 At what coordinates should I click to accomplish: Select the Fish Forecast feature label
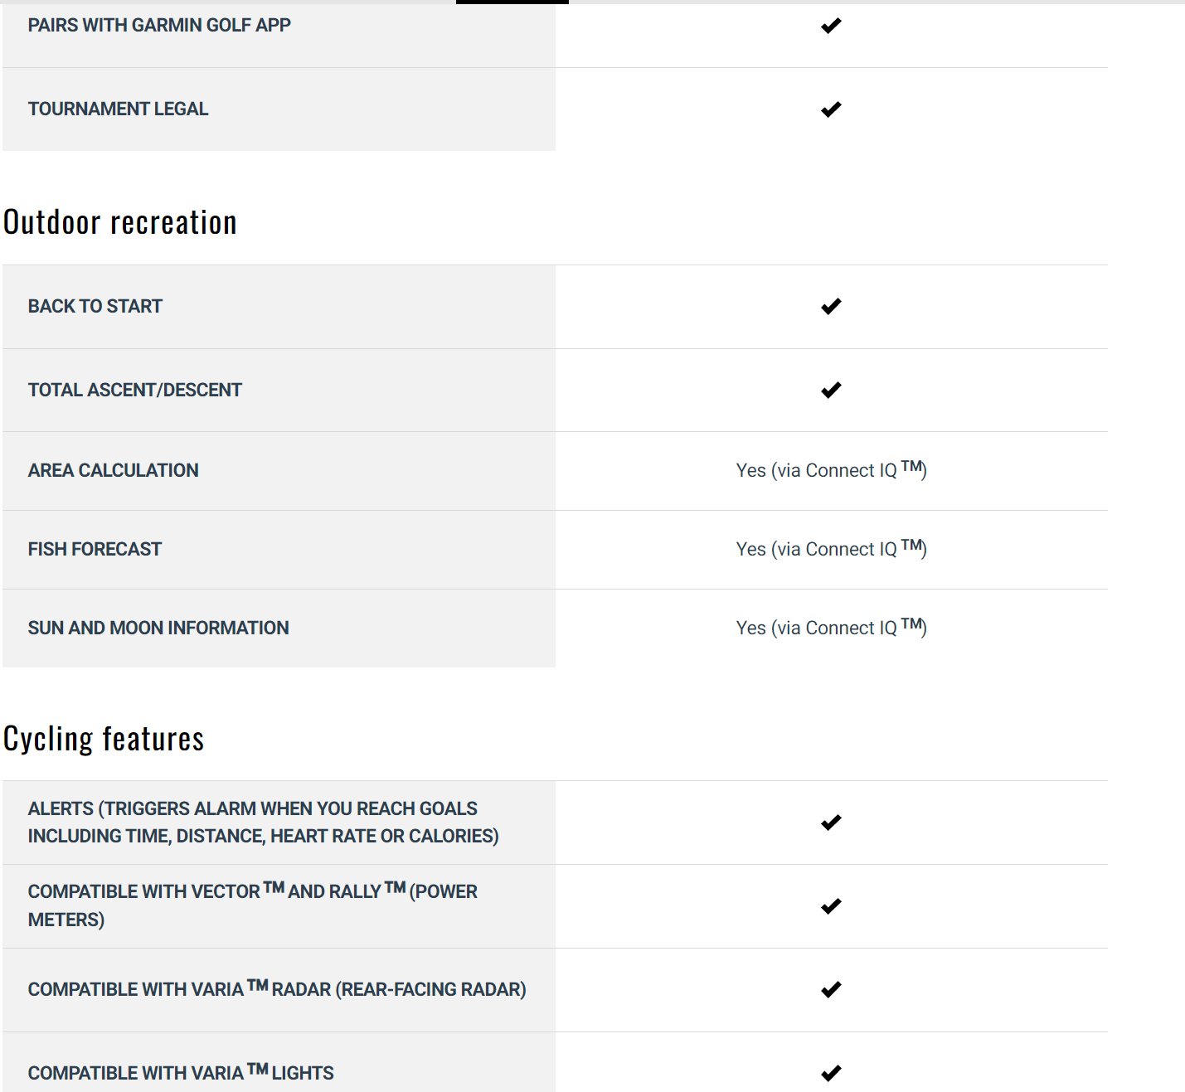[x=95, y=550]
